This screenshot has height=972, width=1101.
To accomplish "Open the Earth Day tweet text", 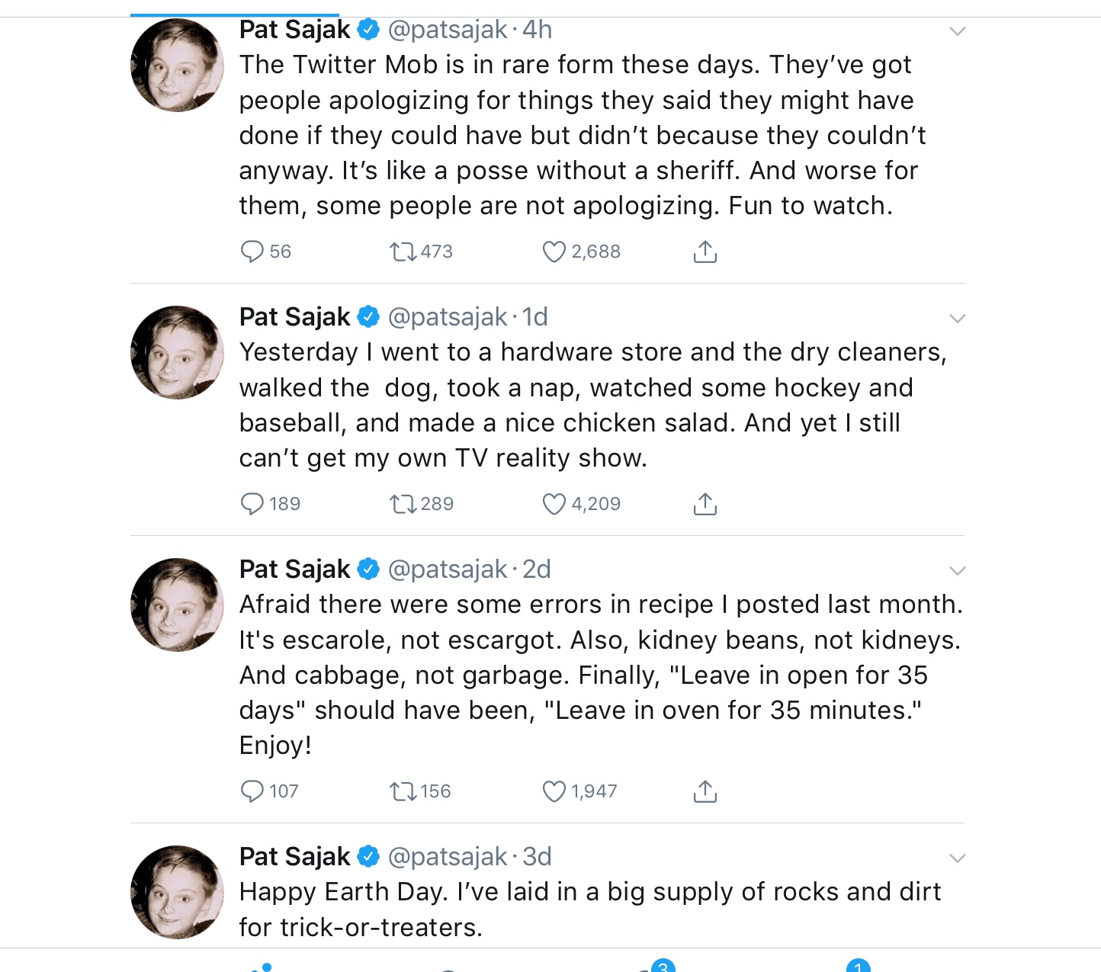I will pos(589,909).
